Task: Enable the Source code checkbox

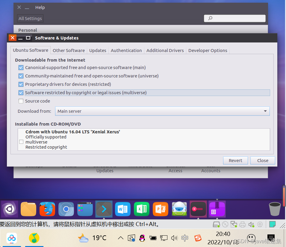Action: click(x=21, y=101)
